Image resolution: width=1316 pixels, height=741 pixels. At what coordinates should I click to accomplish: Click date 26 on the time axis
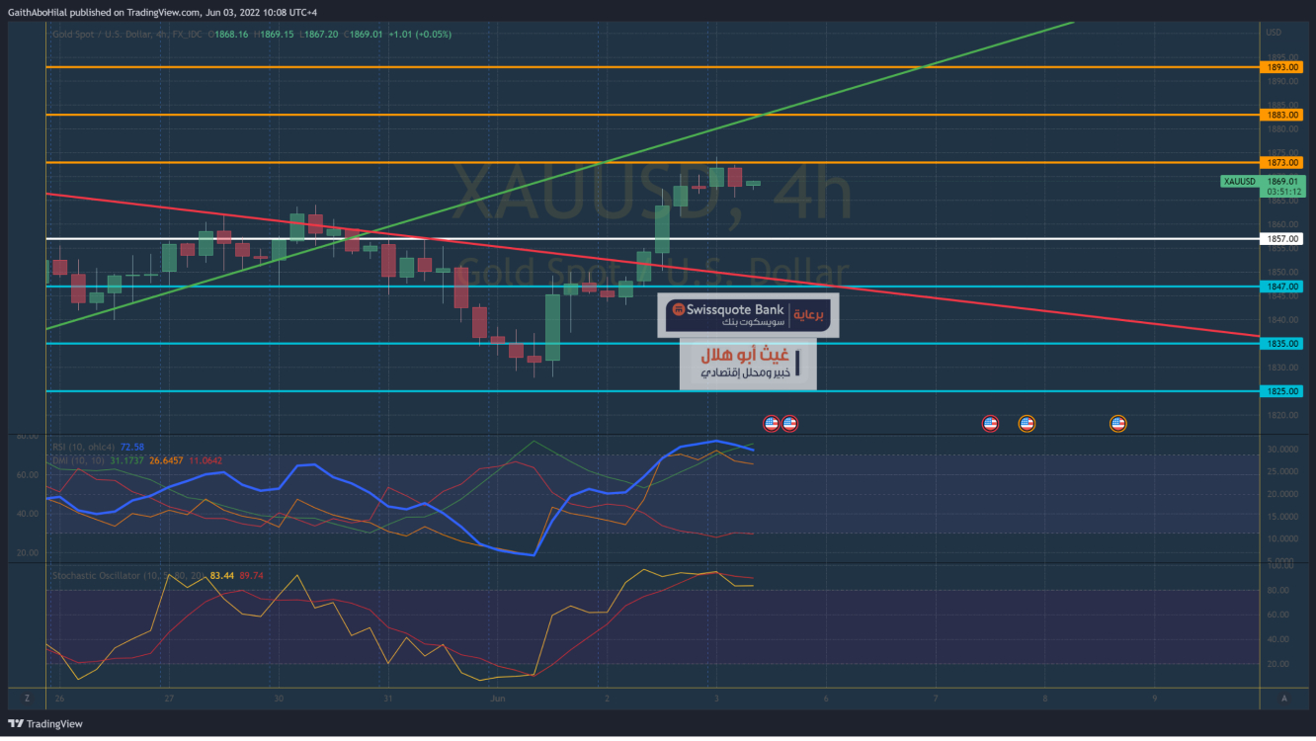(59, 699)
